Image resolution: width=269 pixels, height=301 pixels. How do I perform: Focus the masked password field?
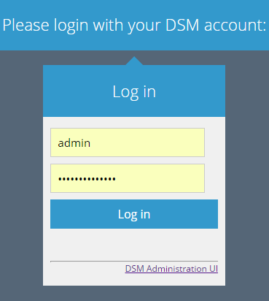click(128, 178)
